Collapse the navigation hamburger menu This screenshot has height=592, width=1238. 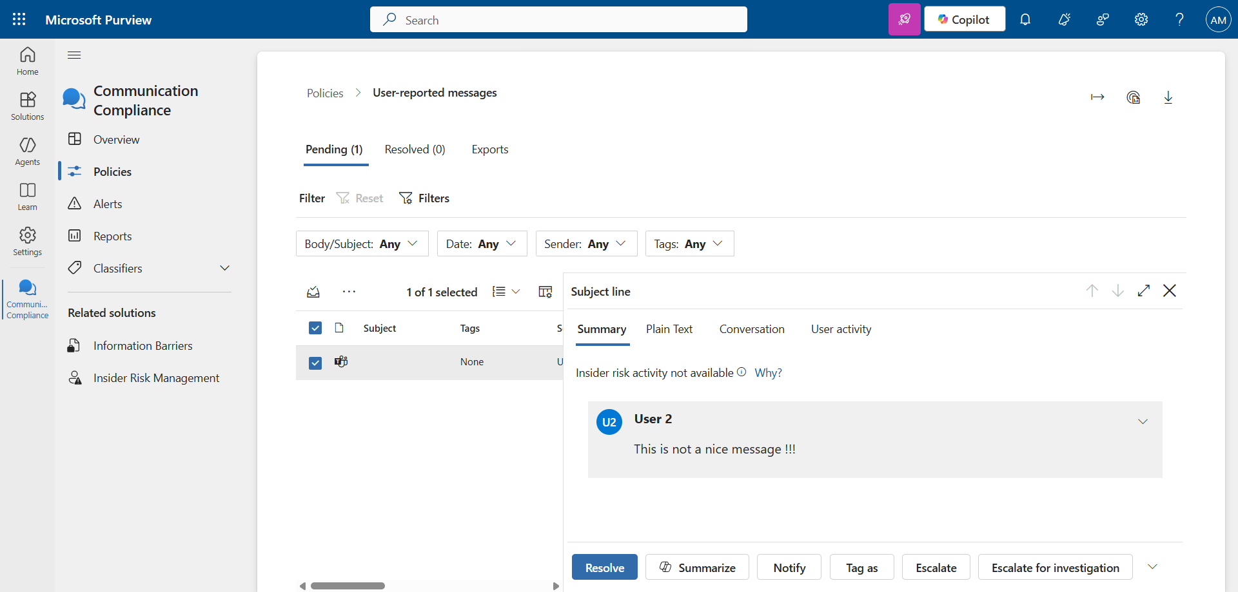pyautogui.click(x=74, y=55)
